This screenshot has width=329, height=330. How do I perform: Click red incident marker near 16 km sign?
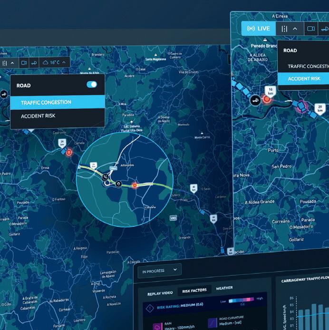pyautogui.click(x=267, y=99)
